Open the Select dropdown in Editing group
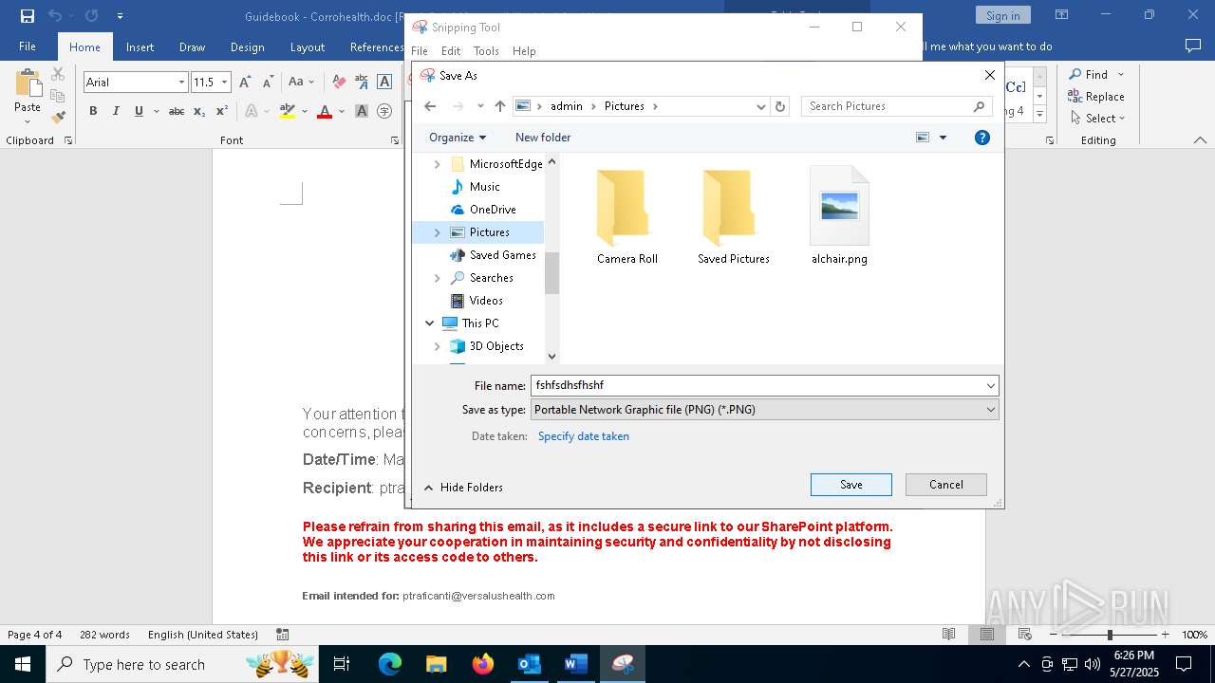Screen dimensions: 1215x683 tap(1097, 118)
